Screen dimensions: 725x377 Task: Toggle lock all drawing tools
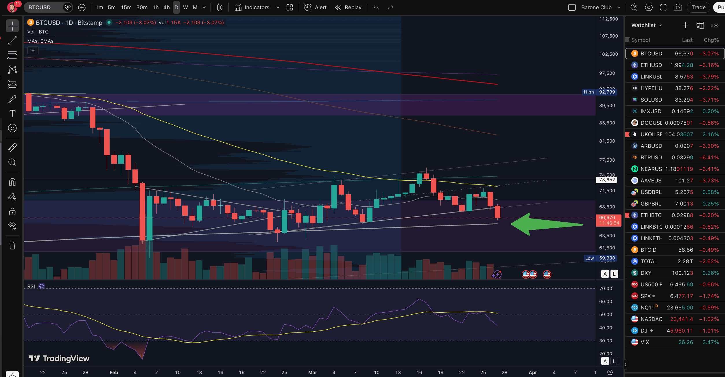(x=12, y=211)
